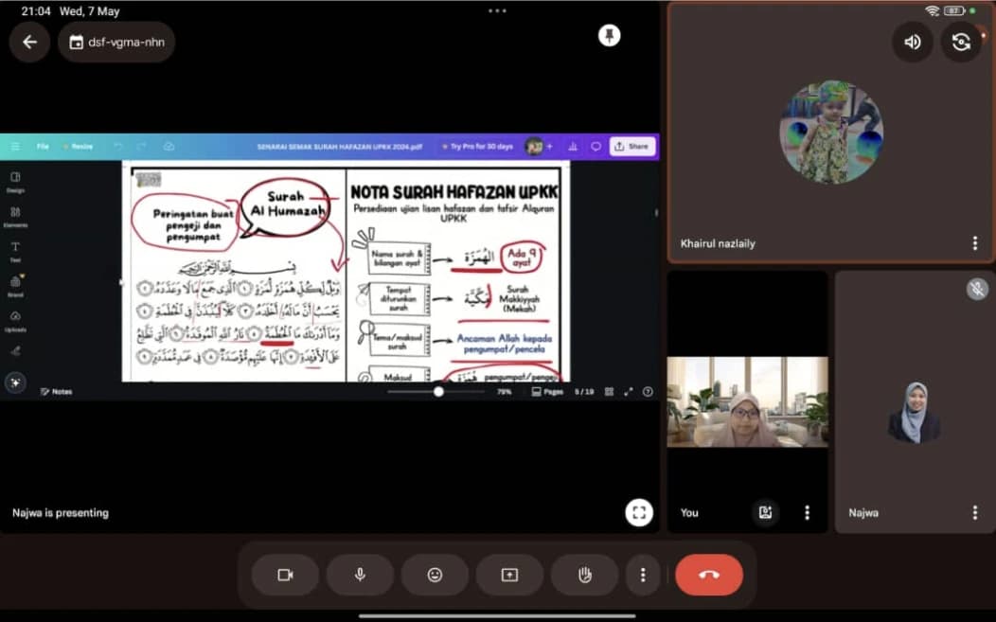
Task: Select Khairul nazlaily's profile picture tile
Action: coord(830,133)
